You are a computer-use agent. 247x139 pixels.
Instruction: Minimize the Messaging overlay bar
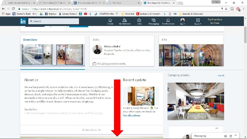pyautogui.click(x=236, y=135)
